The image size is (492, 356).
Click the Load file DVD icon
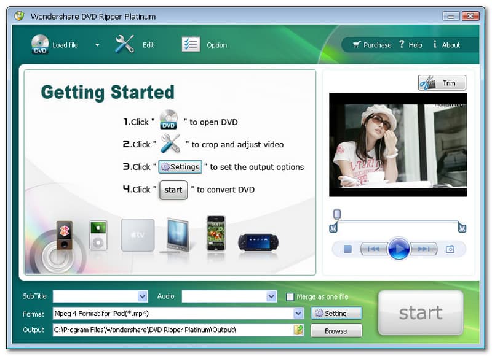coord(40,44)
